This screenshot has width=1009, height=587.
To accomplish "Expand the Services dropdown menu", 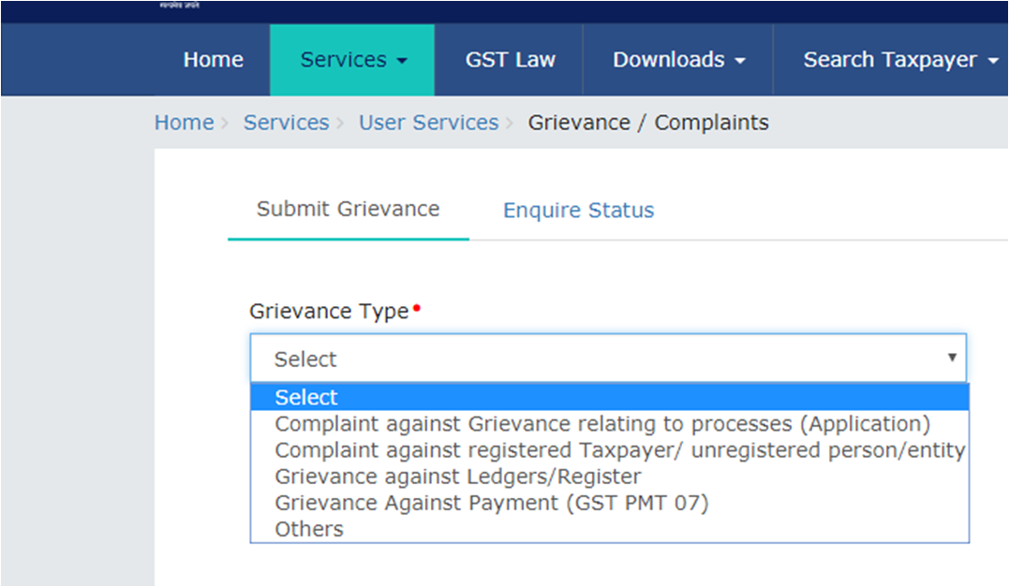I will [351, 60].
